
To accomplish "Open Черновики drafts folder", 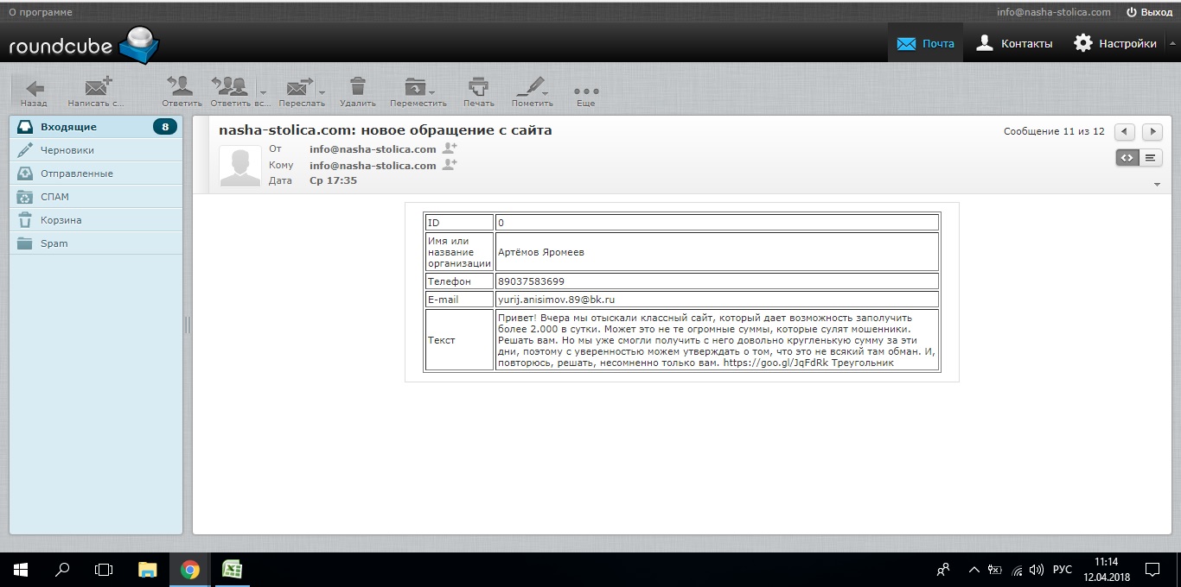I will click(x=95, y=150).
